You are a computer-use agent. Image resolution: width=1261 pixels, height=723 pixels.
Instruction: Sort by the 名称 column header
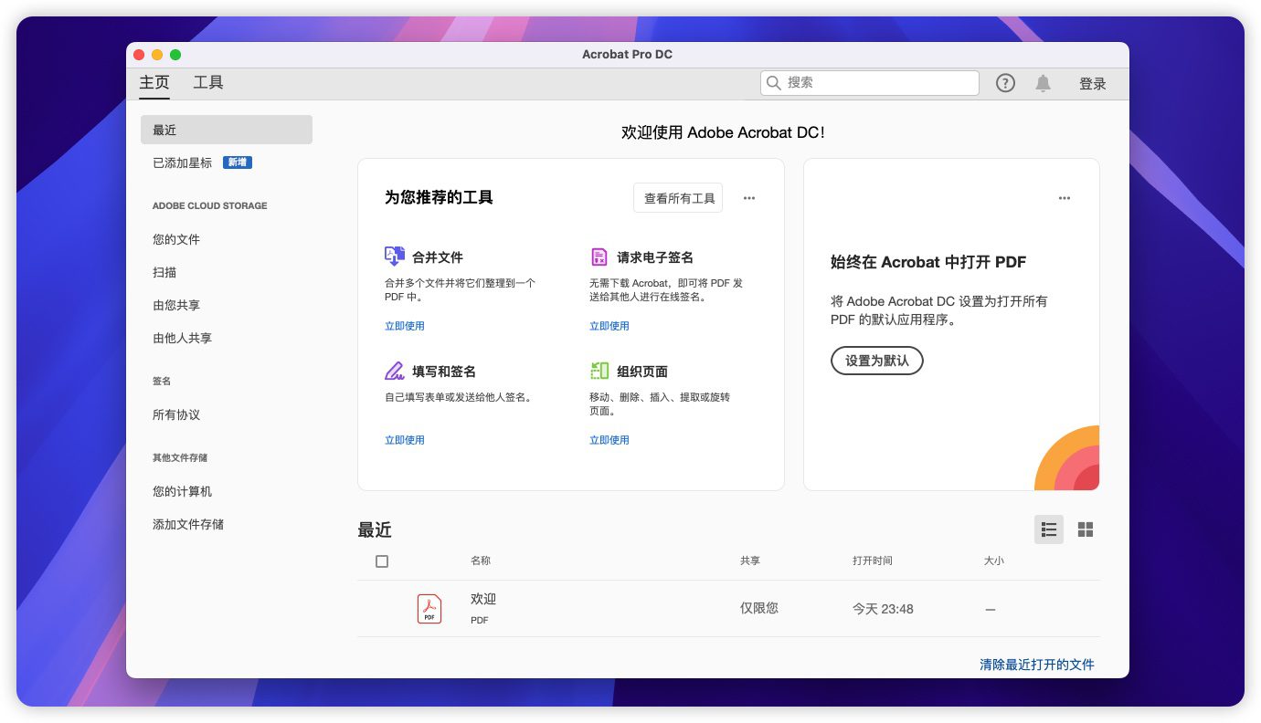click(x=481, y=561)
